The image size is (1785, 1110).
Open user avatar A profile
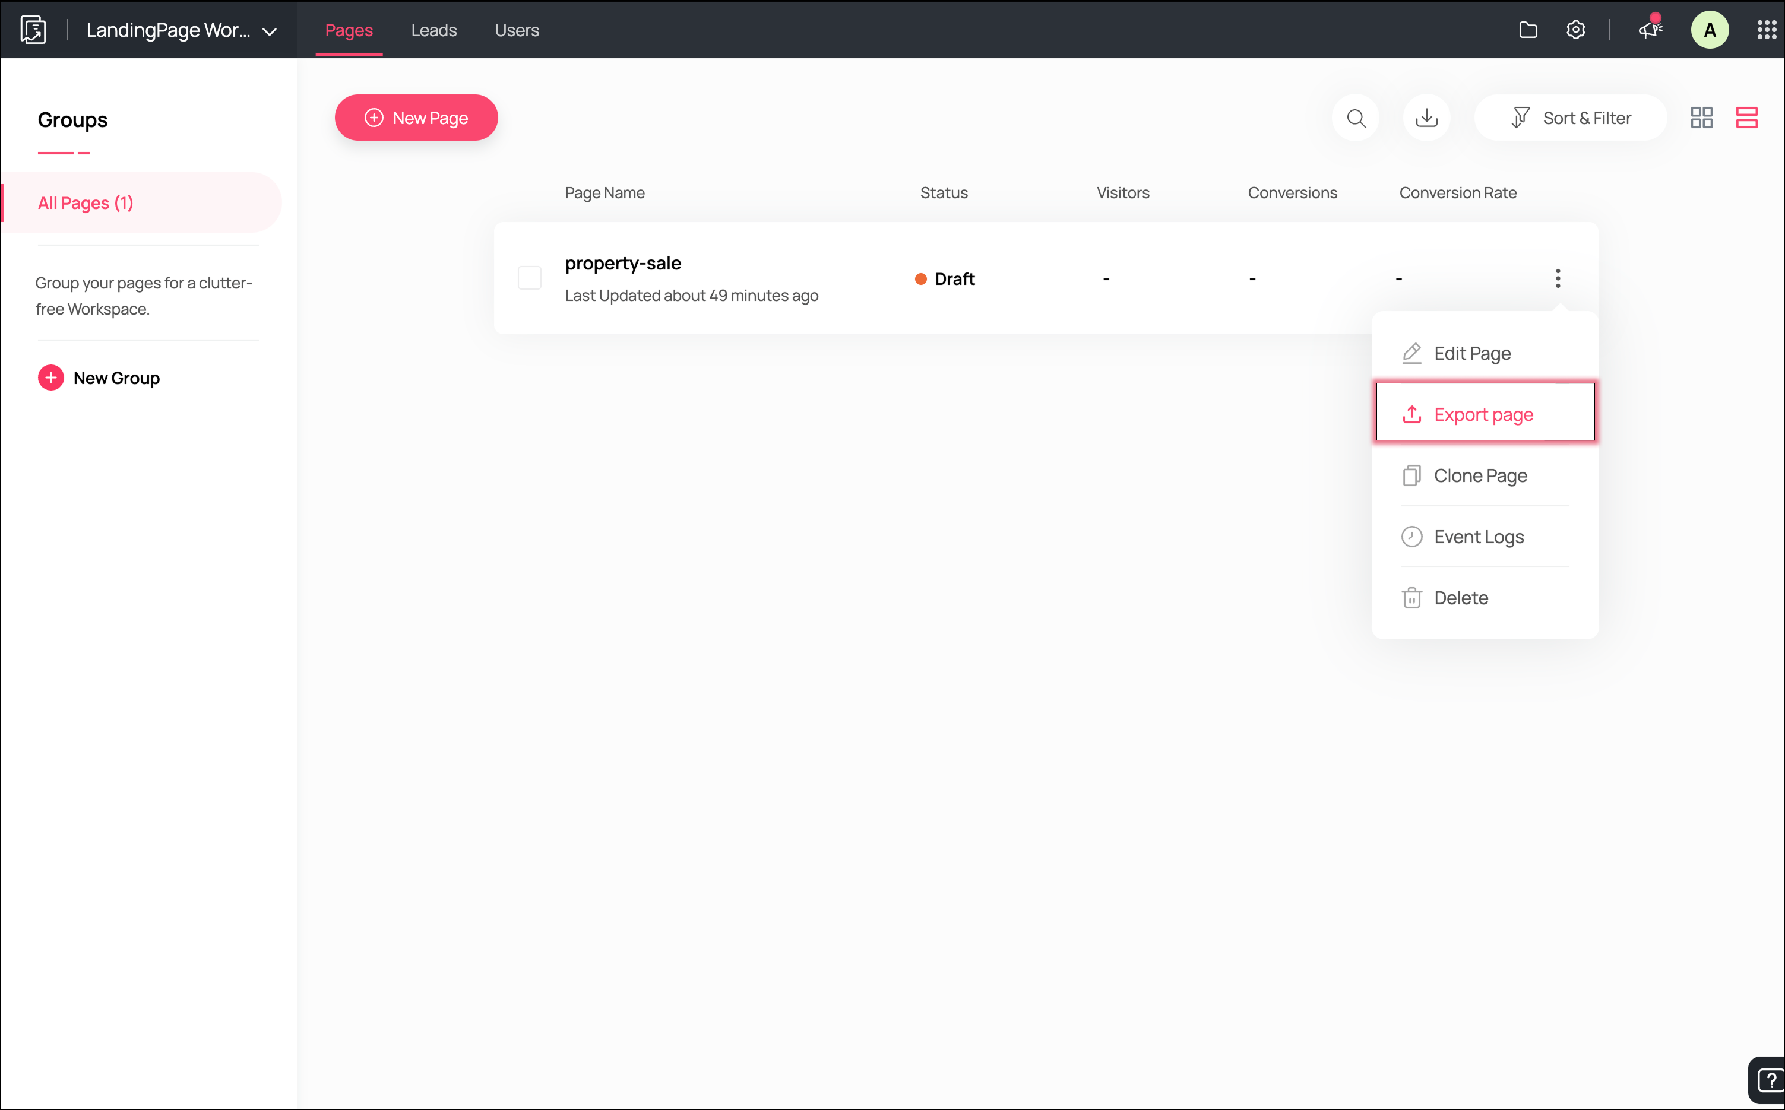[1710, 30]
